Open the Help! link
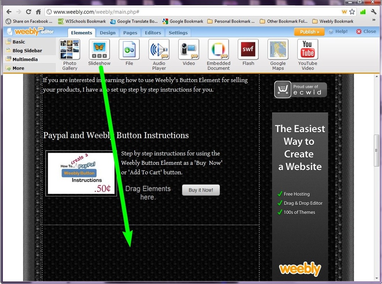 [x=338, y=32]
